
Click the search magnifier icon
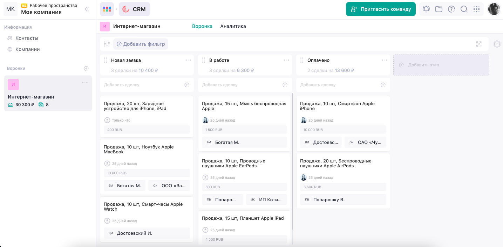(x=464, y=9)
